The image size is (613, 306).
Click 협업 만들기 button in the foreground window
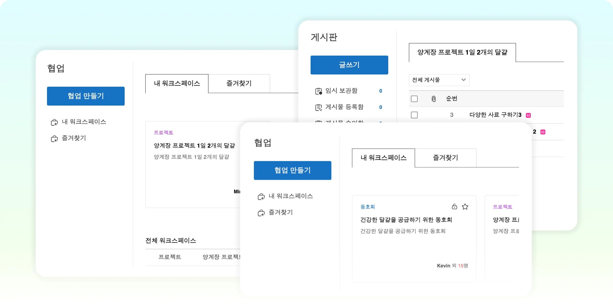coord(292,170)
